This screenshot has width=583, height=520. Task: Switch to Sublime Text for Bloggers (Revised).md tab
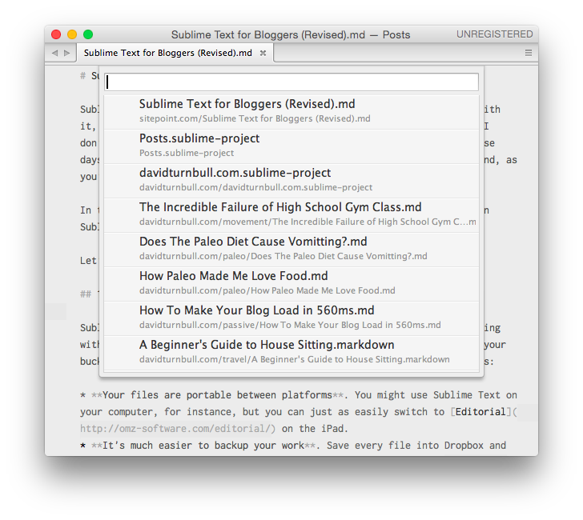pyautogui.click(x=167, y=54)
